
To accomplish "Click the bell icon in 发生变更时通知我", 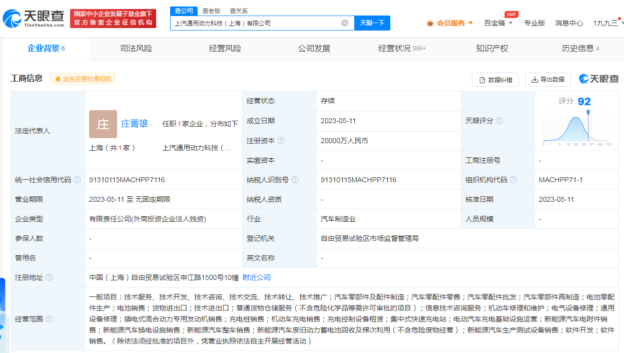I will click(x=58, y=79).
